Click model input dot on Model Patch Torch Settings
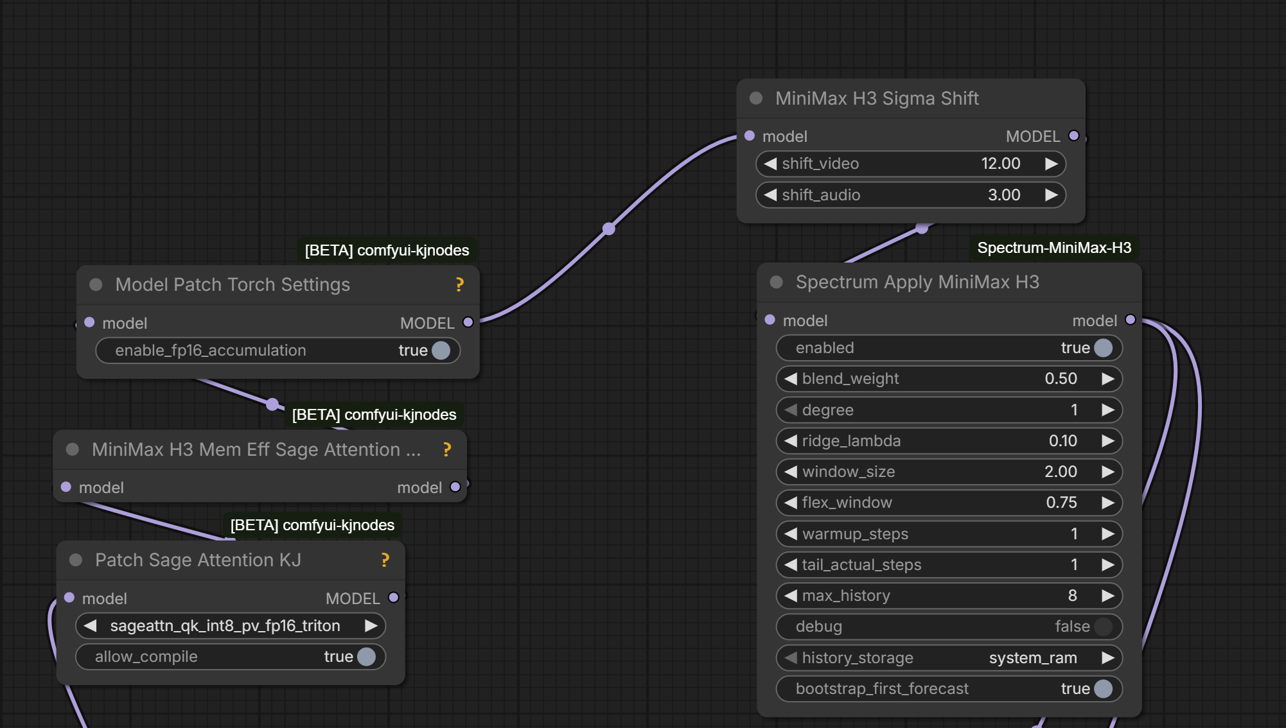This screenshot has height=728, width=1286. tap(90, 322)
